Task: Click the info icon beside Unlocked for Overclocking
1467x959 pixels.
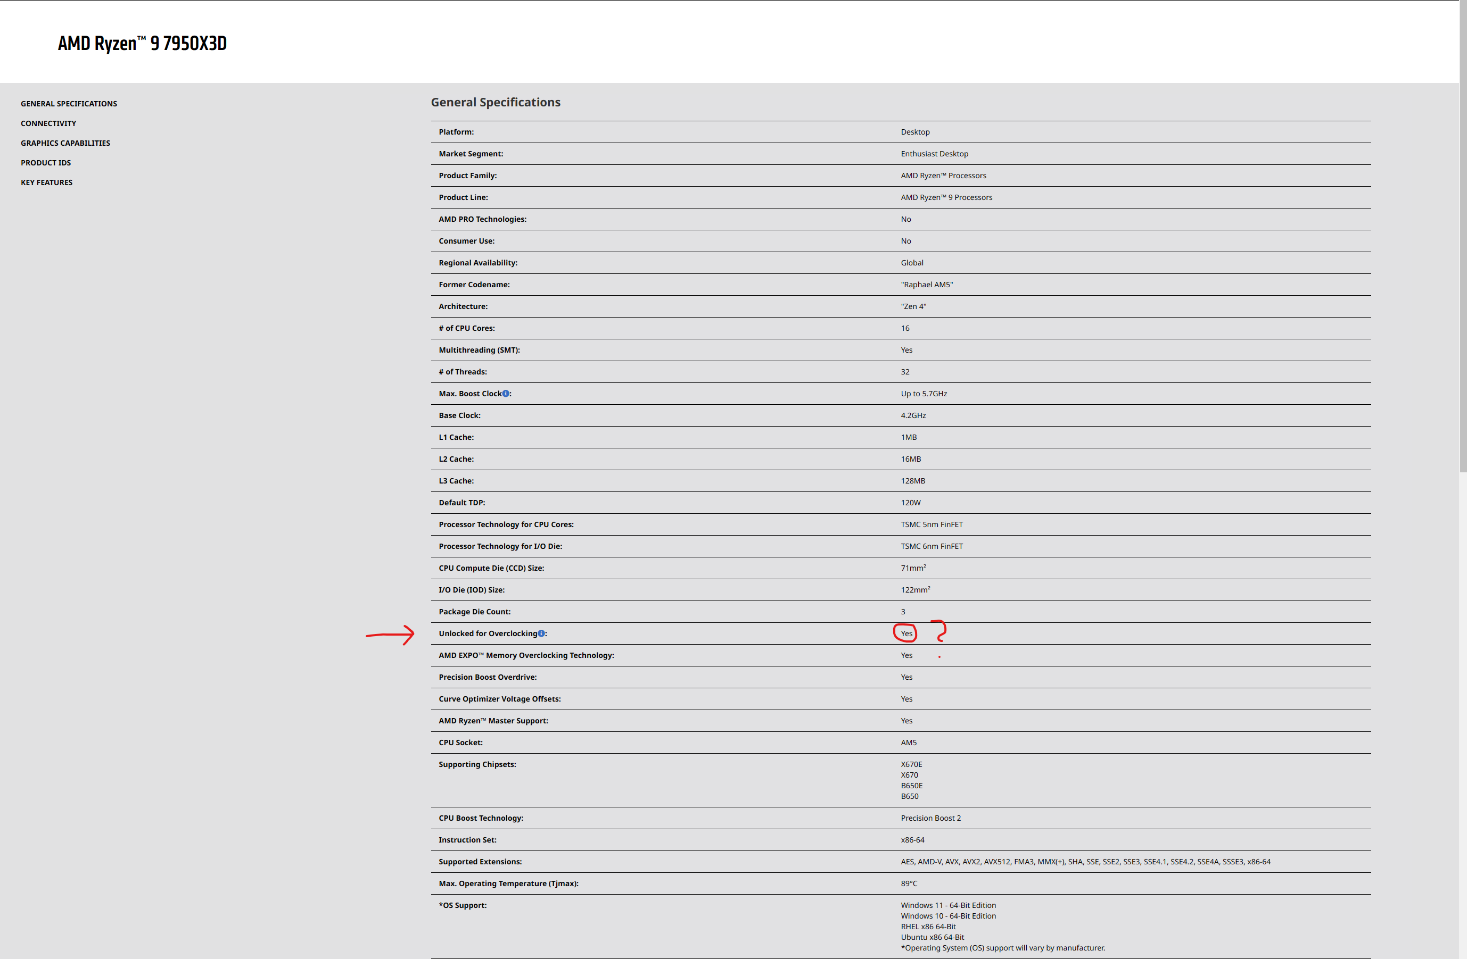Action: 541,633
